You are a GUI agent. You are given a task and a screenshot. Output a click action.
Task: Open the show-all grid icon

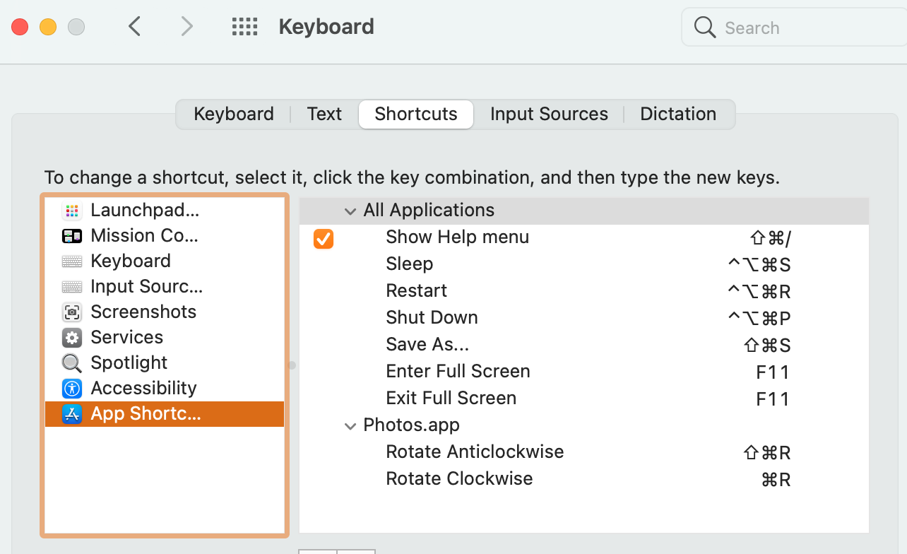(244, 28)
